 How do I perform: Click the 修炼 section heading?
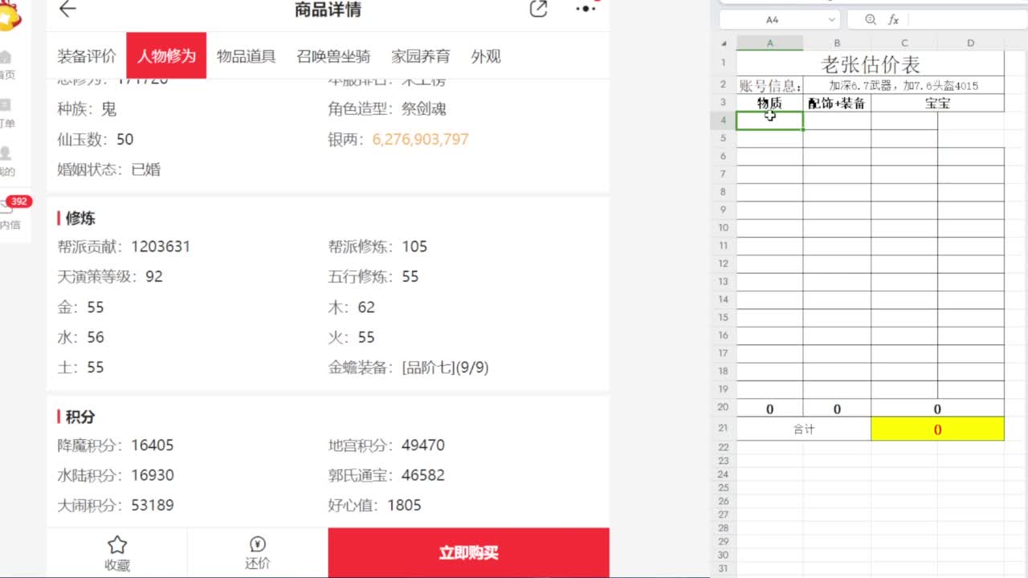click(x=80, y=218)
